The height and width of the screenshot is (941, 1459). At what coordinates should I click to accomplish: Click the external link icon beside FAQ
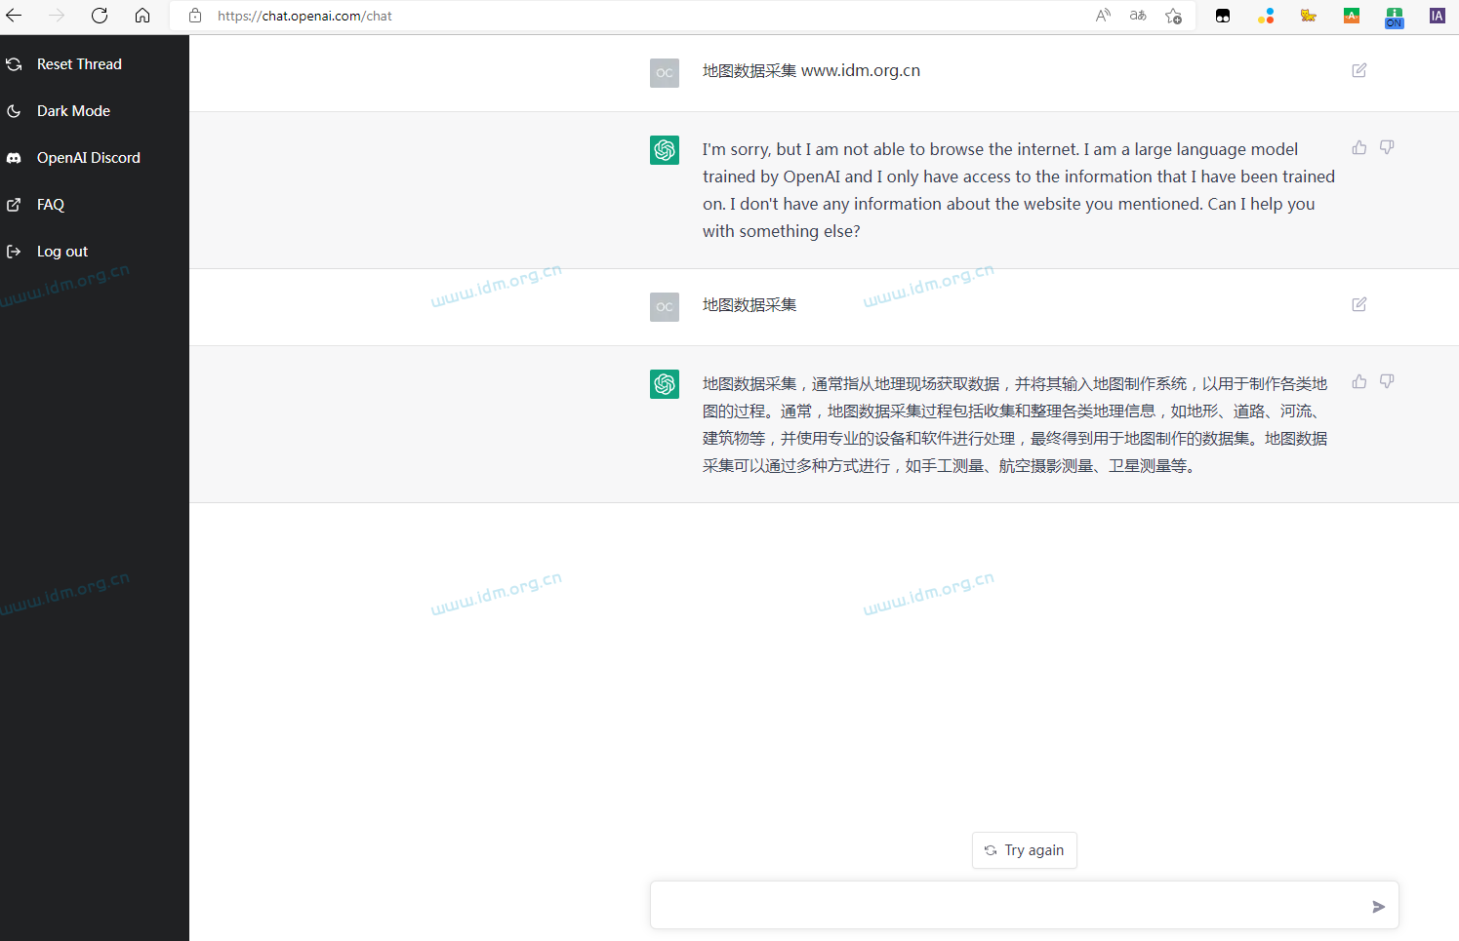tap(14, 205)
